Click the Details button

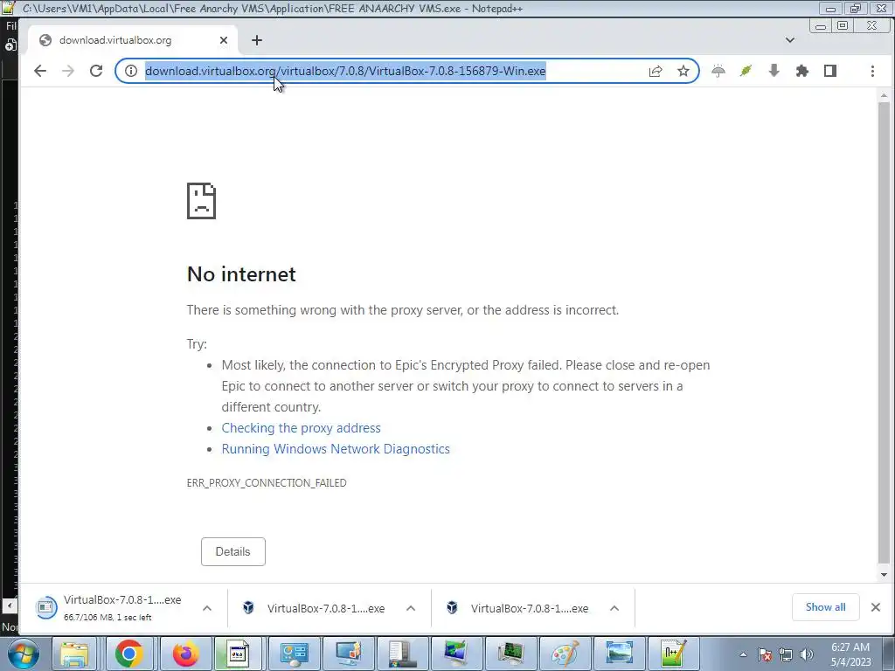pyautogui.click(x=232, y=552)
